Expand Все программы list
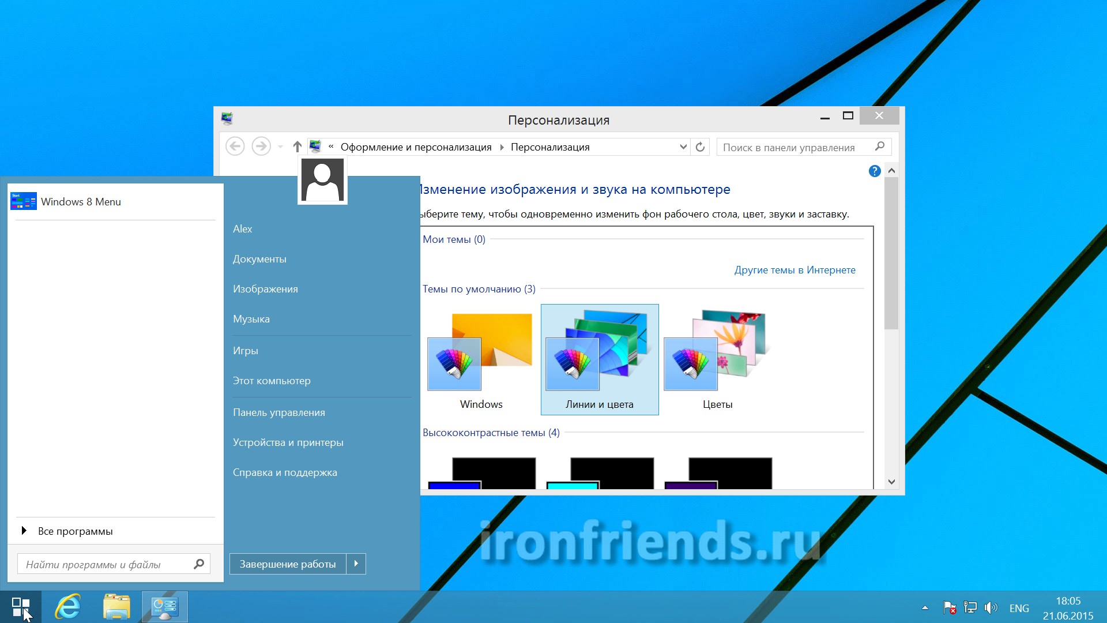The height and width of the screenshot is (623, 1107). (x=75, y=531)
